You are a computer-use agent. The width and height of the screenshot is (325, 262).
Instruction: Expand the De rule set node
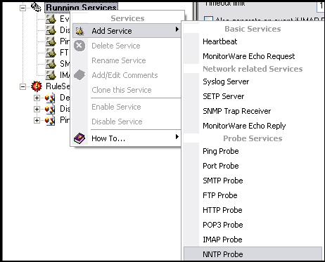point(37,98)
